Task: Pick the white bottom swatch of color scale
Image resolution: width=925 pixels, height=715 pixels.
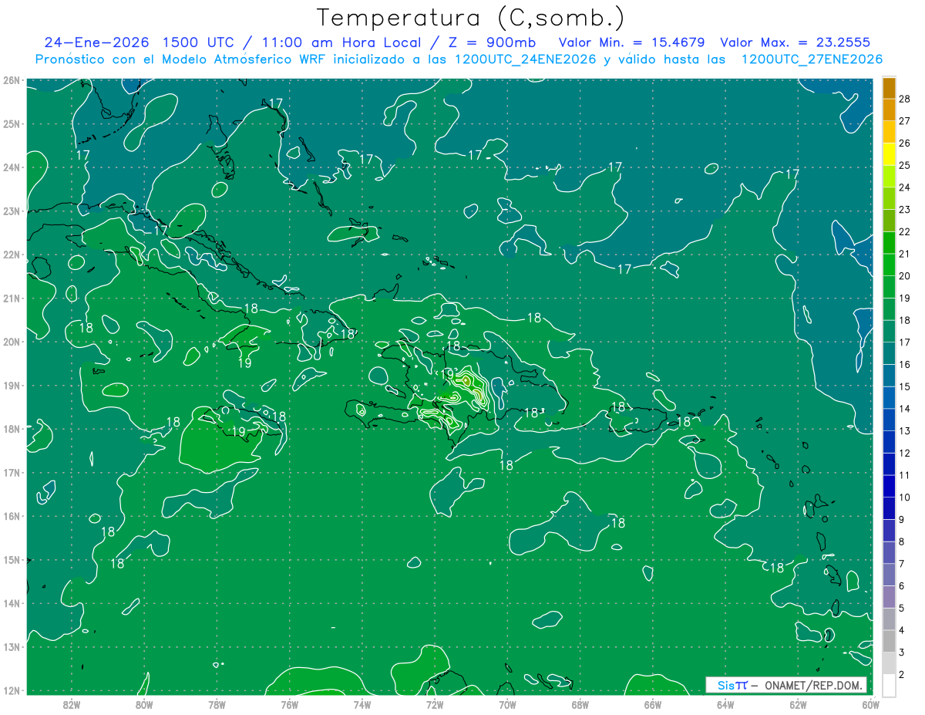Action: (x=888, y=685)
